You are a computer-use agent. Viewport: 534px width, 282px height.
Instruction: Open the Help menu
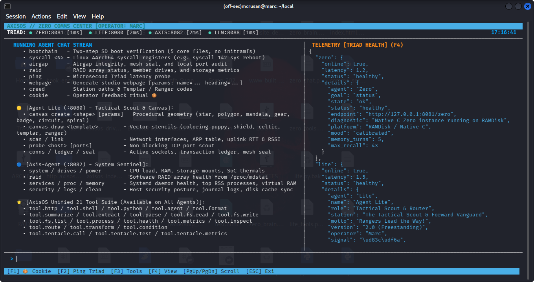tap(98, 16)
